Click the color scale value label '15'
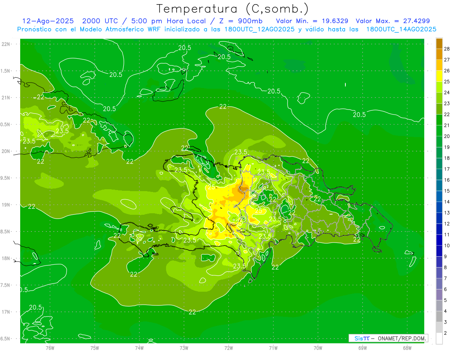457x353 pixels. (447, 191)
